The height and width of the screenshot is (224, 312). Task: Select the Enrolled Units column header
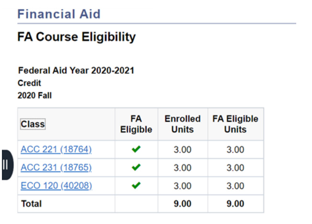click(182, 124)
